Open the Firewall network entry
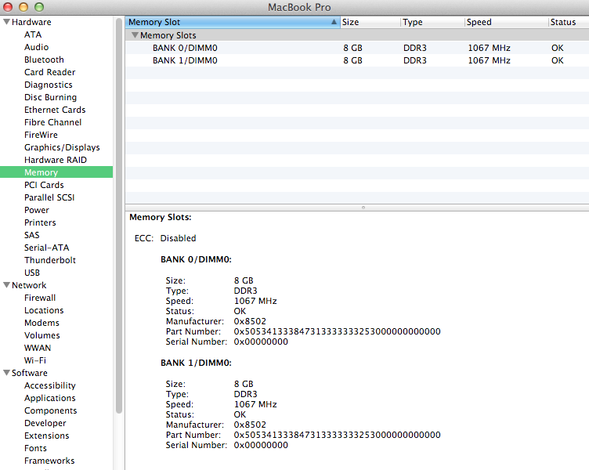The height and width of the screenshot is (470, 589). [40, 298]
